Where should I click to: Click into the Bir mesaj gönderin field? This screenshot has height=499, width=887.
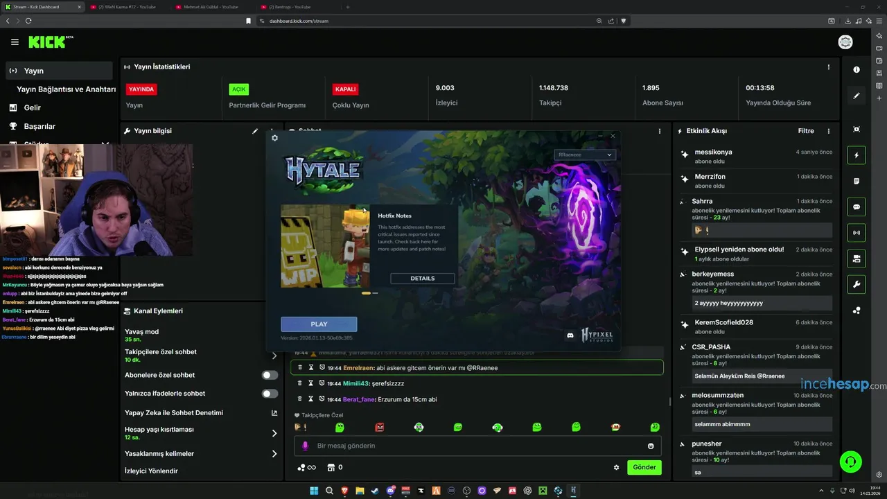pos(478,446)
